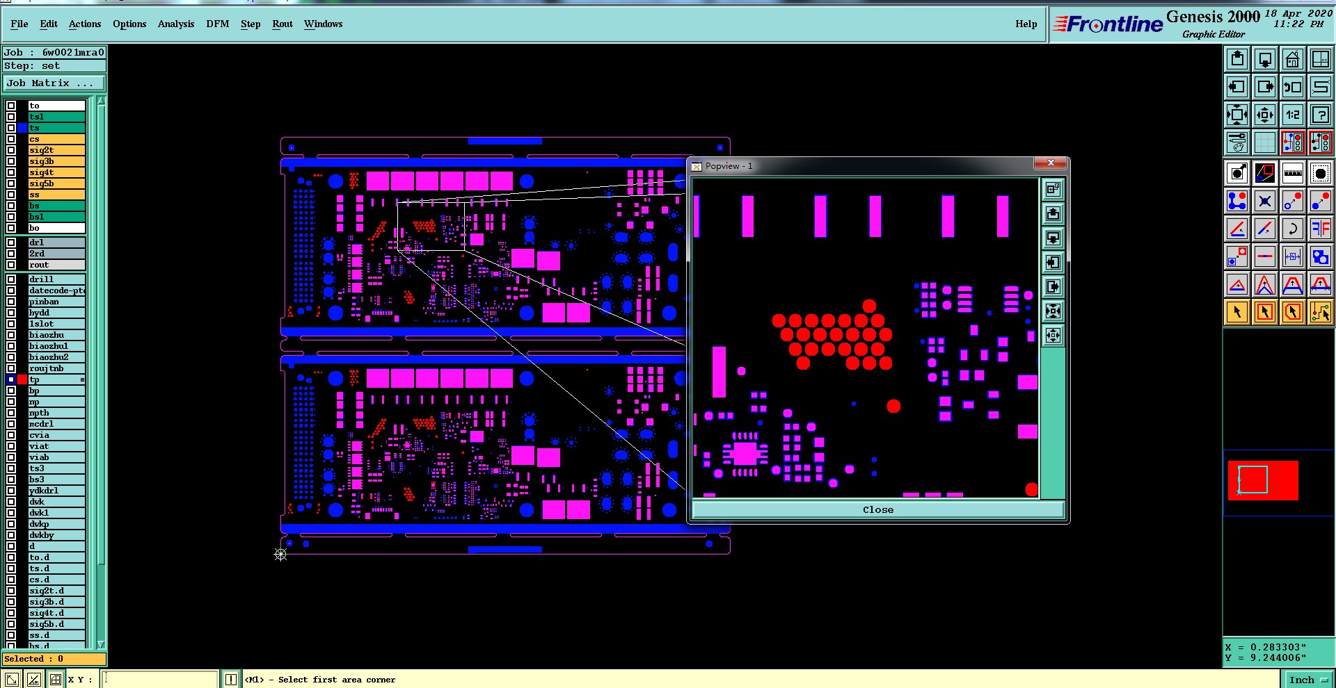1336x688 pixels.
Task: Toggle the checkbox for layer 'dwk'
Action: pyautogui.click(x=11, y=502)
